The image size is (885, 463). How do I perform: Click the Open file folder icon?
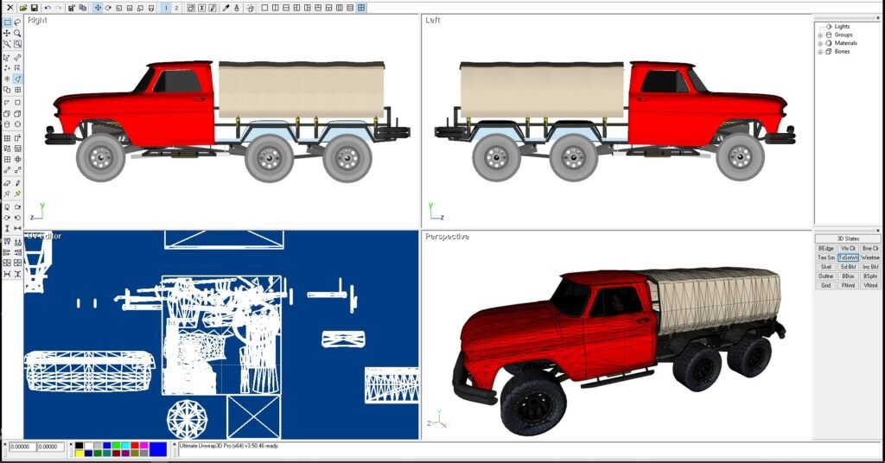(23, 8)
